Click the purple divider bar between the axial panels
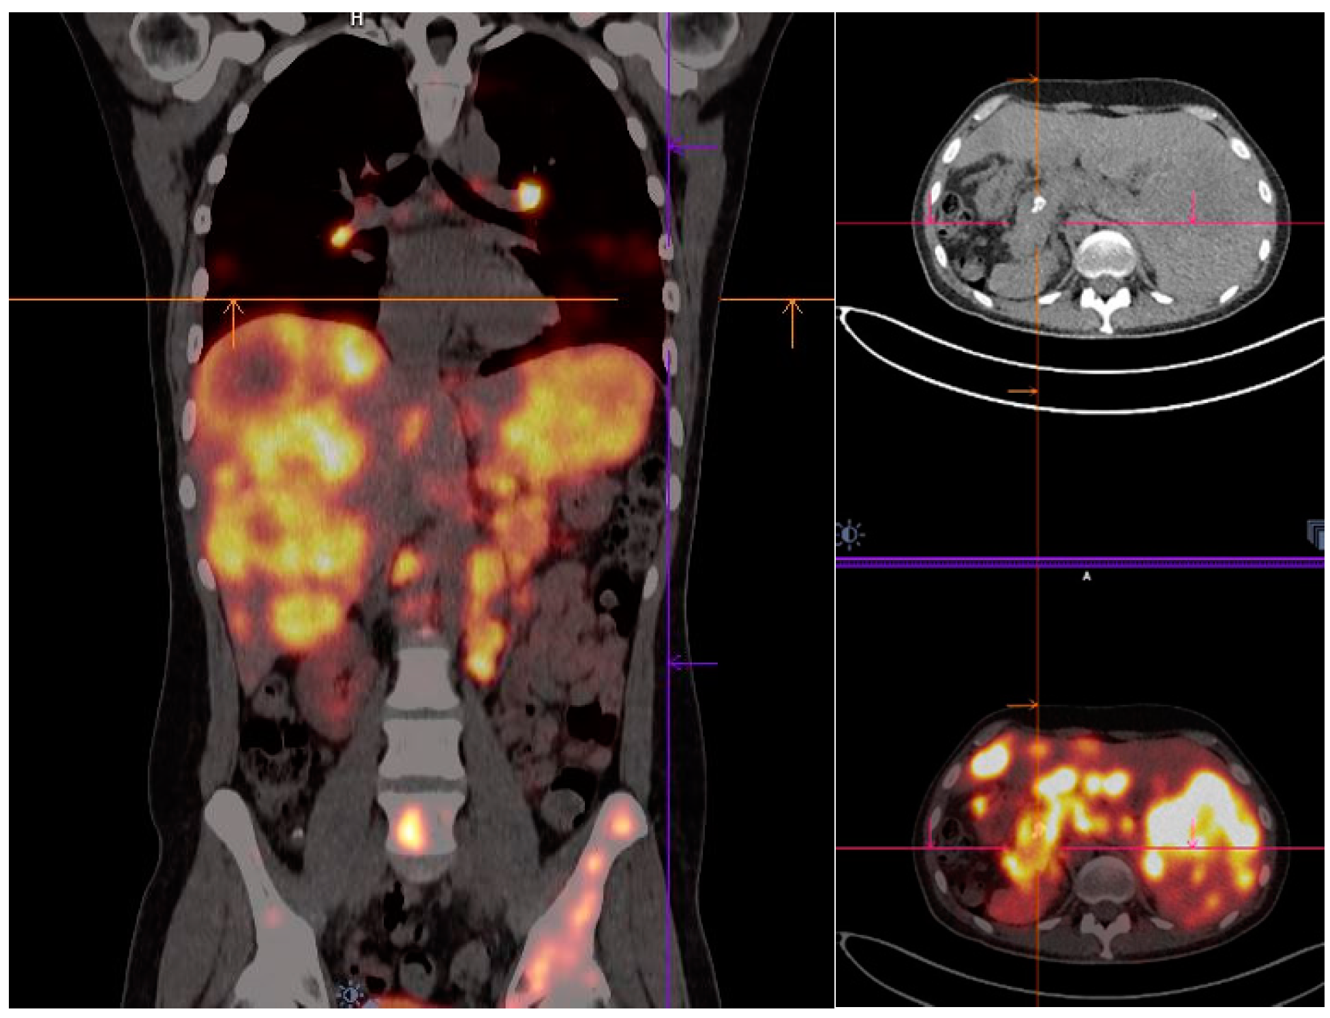Screen dimensions: 1330x1018 (x=1159, y=562)
